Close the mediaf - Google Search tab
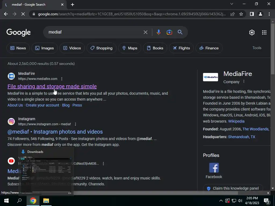The height and width of the screenshot is (206, 275). click(62, 5)
